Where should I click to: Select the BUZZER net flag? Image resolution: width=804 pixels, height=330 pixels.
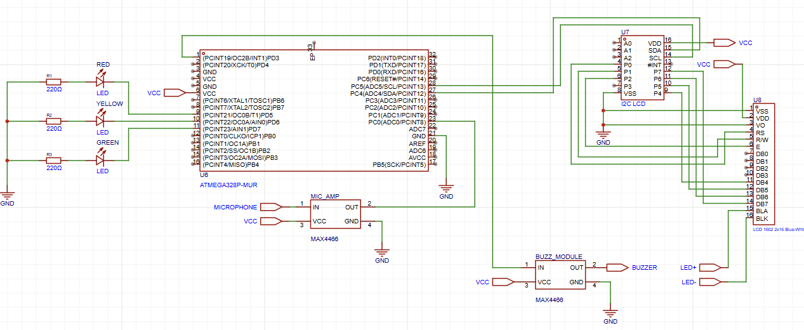[617, 267]
